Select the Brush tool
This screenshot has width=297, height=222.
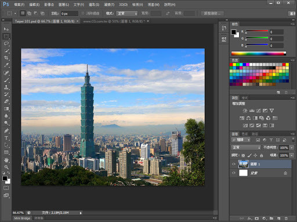(x=6, y=80)
